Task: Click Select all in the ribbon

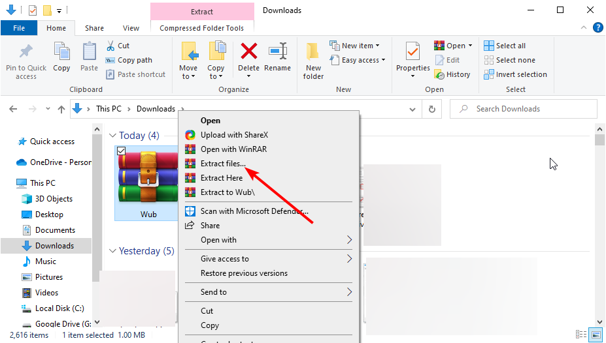Action: click(x=505, y=46)
